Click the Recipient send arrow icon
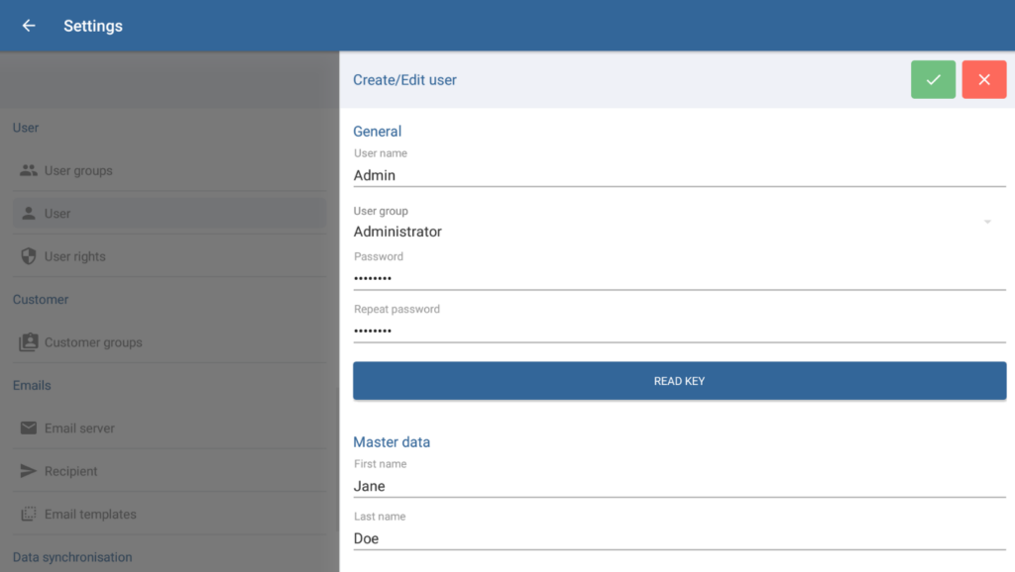The width and height of the screenshot is (1015, 572). (29, 471)
